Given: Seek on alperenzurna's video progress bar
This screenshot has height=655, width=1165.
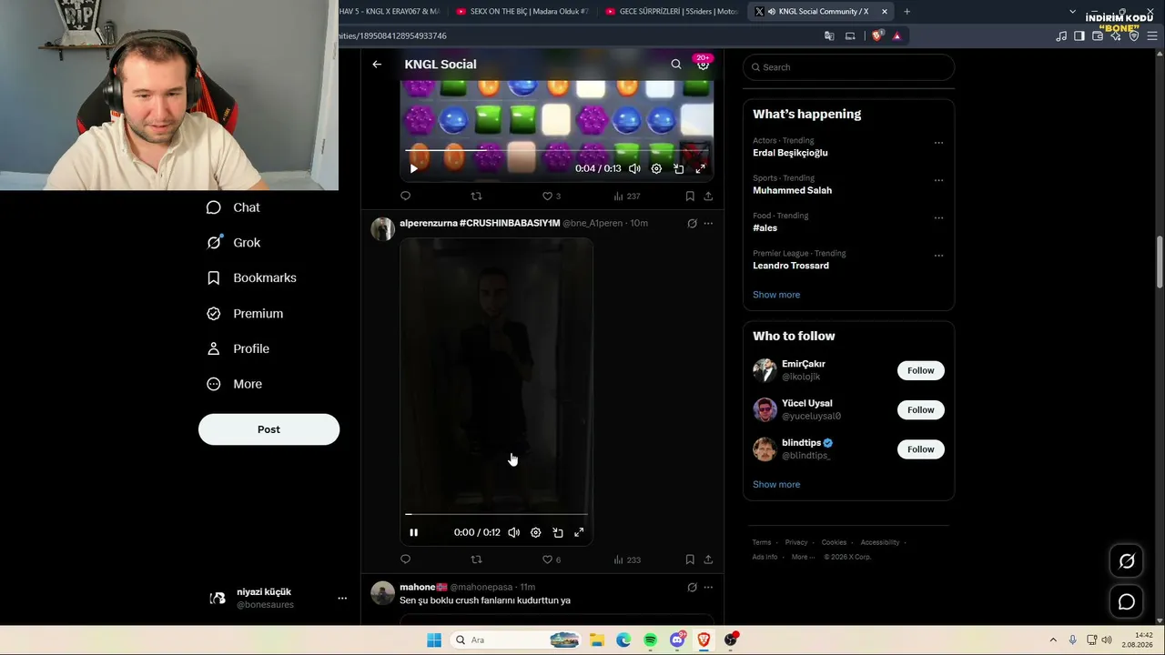Looking at the screenshot, I should point(496,514).
